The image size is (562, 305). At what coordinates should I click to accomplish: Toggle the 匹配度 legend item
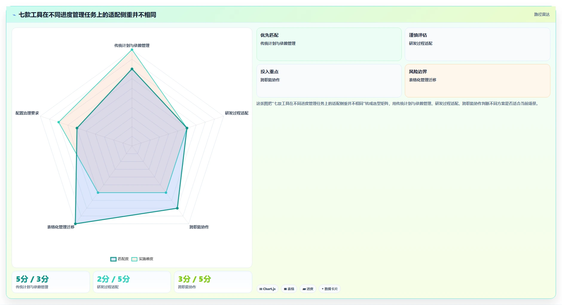coord(120,259)
